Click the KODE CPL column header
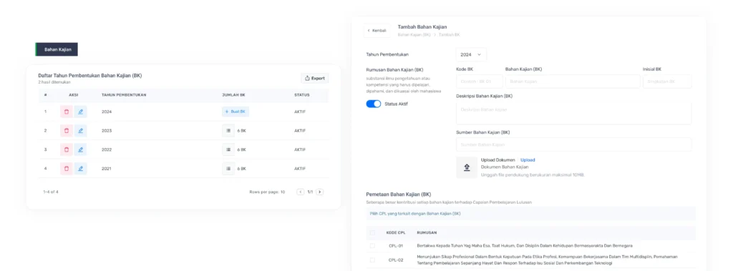The image size is (733, 271). point(396,232)
